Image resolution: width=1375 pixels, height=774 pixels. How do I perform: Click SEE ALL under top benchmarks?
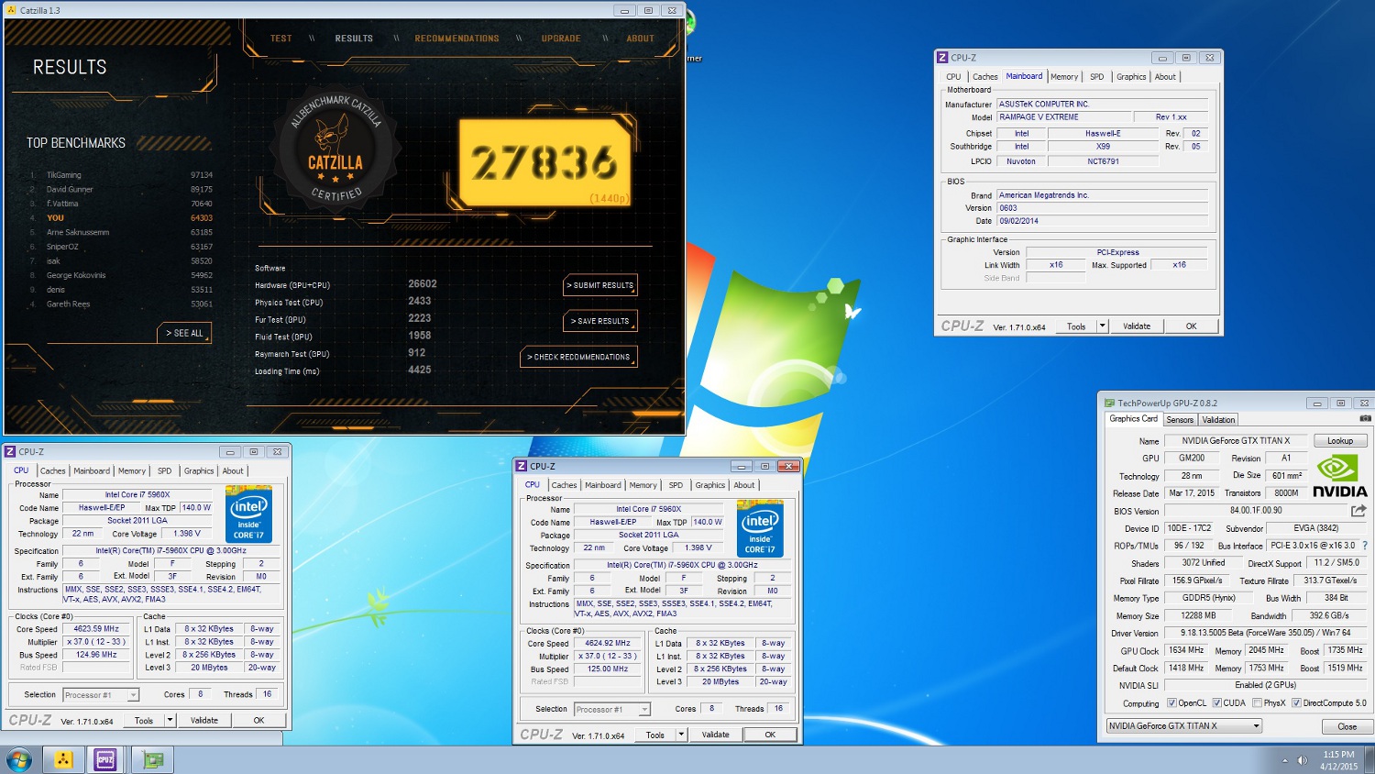[x=184, y=333]
